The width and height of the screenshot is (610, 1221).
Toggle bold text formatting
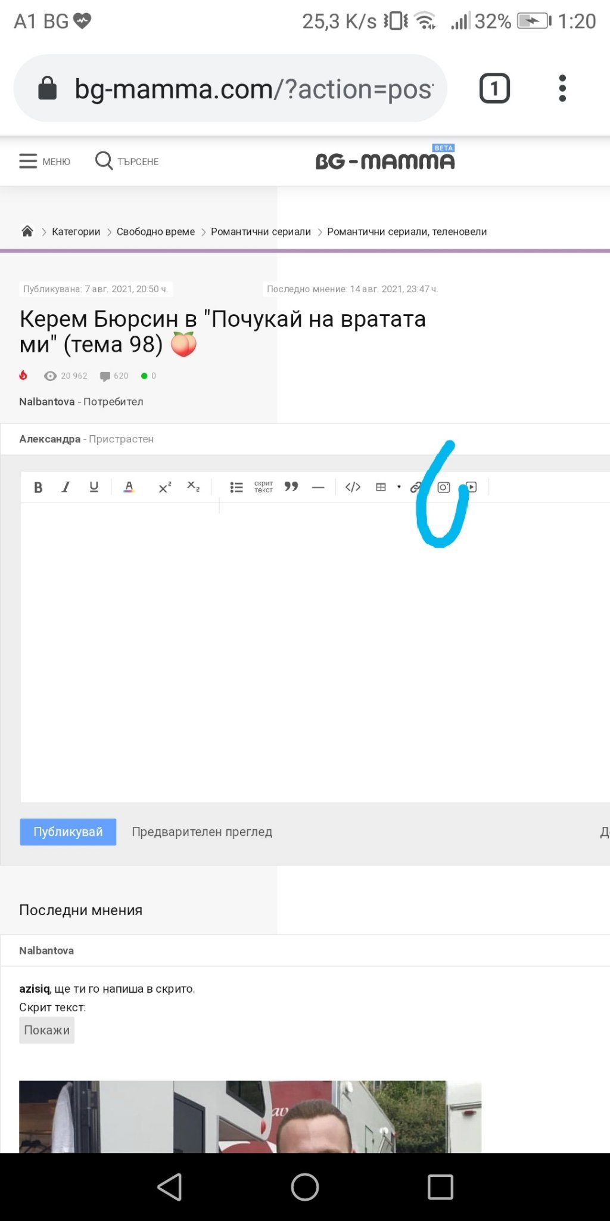coord(38,487)
